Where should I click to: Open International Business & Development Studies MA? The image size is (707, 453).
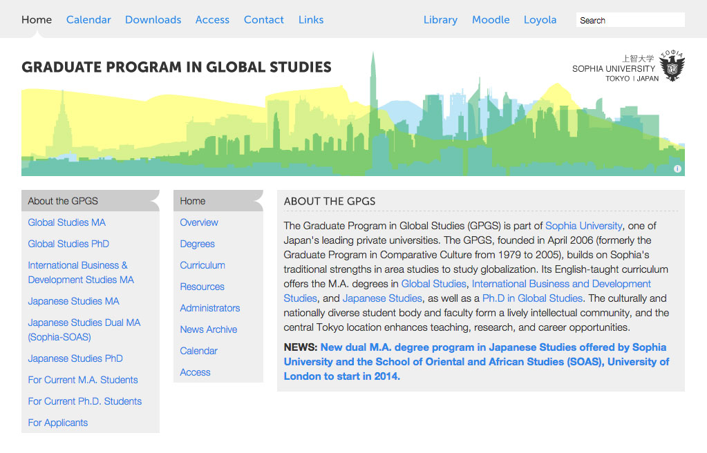point(81,272)
